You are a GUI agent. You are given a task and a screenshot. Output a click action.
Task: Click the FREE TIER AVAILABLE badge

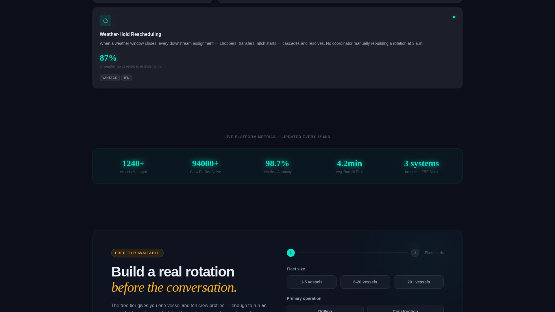point(137,253)
